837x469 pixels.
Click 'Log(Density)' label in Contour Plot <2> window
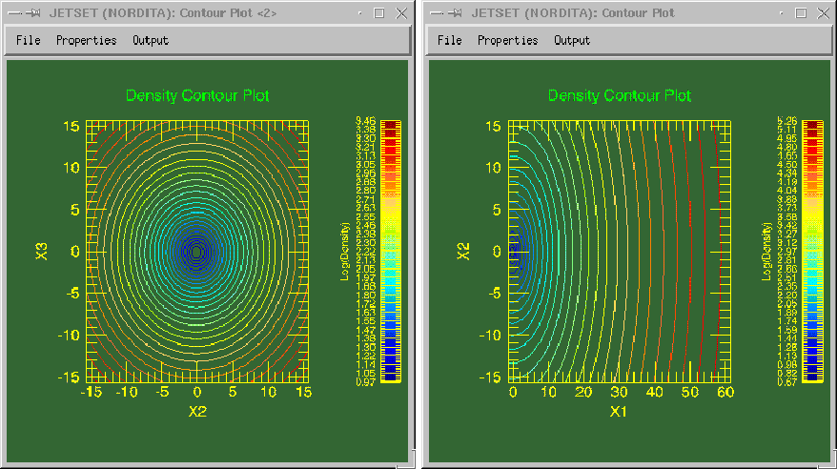pyautogui.click(x=344, y=252)
